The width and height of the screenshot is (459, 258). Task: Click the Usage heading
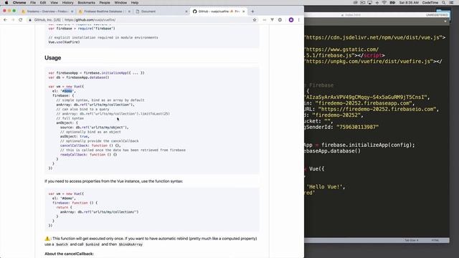tap(53, 58)
